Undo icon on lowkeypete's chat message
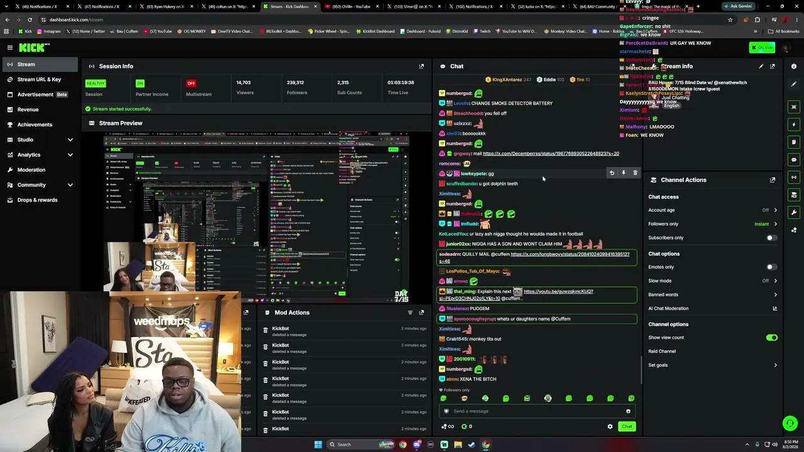This screenshot has height=452, width=804. coord(612,173)
